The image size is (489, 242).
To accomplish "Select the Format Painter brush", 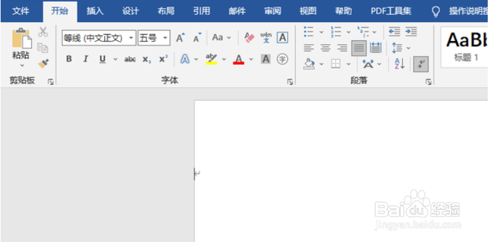I will click(x=43, y=63).
